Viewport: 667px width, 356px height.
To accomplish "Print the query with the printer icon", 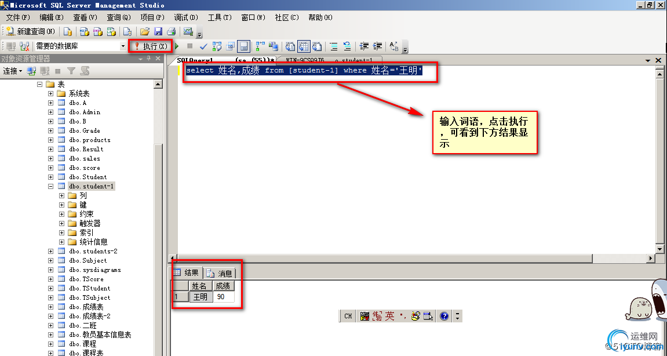I will [x=172, y=31].
